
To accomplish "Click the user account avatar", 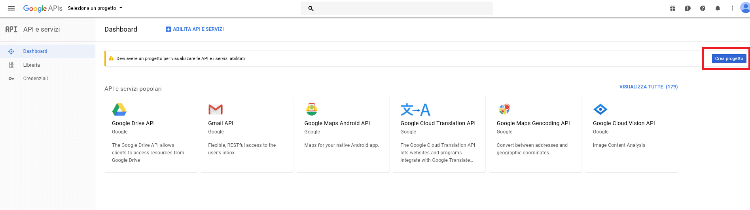I will (x=745, y=8).
